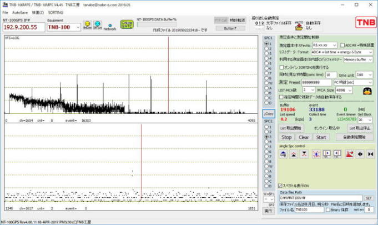Image resolution: width=378 pixels, height=225 pixels.
Task: Click the red cursor line in lower spectrum
Action: pyautogui.click(x=142, y=162)
